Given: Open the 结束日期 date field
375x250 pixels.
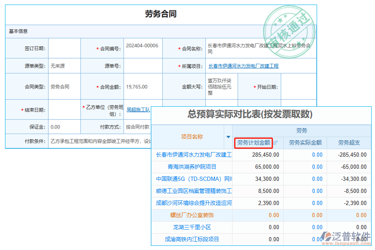Looking at the screenshot, I should tap(65, 108).
